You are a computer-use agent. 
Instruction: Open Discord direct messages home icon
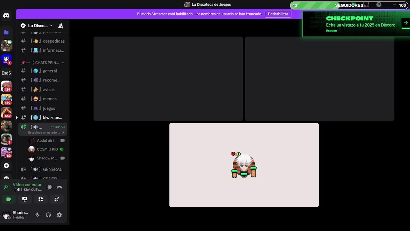(6, 15)
